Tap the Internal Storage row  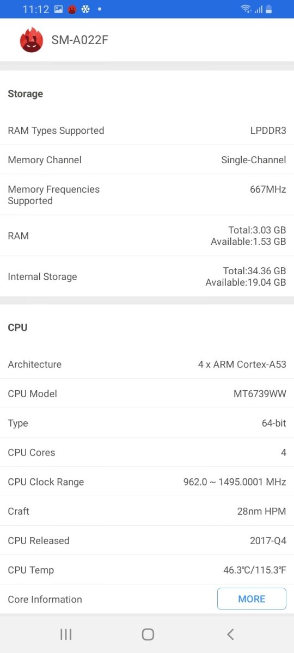tap(147, 276)
